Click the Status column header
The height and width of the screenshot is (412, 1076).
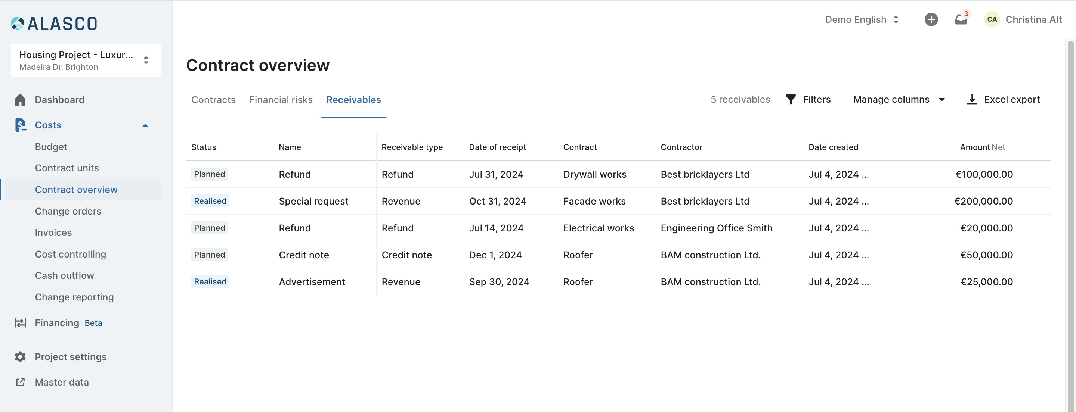[204, 147]
